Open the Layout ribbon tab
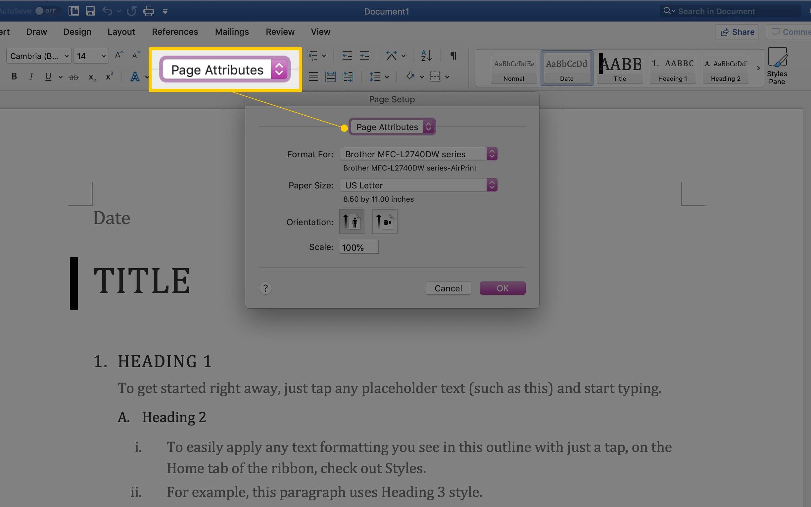This screenshot has height=507, width=811. click(x=121, y=32)
